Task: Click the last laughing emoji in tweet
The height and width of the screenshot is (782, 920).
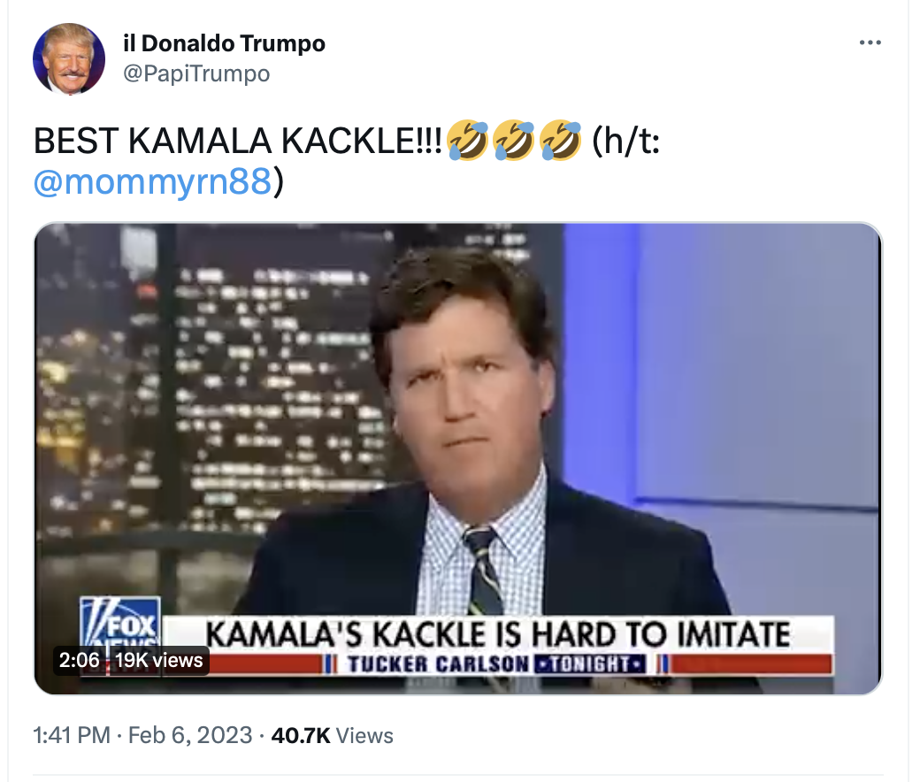Action: [x=559, y=142]
